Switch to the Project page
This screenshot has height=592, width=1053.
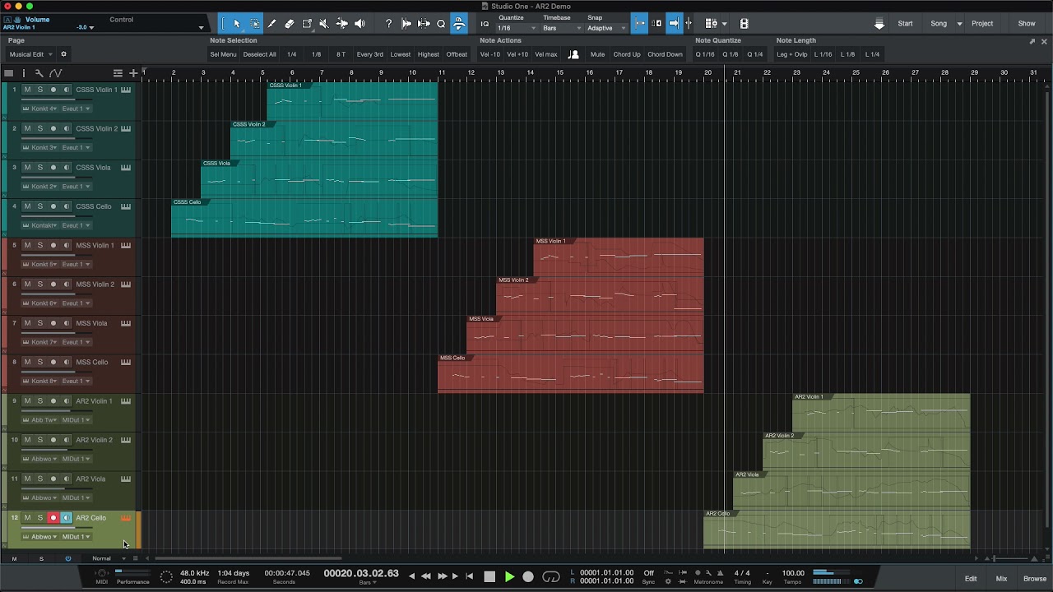(x=982, y=24)
